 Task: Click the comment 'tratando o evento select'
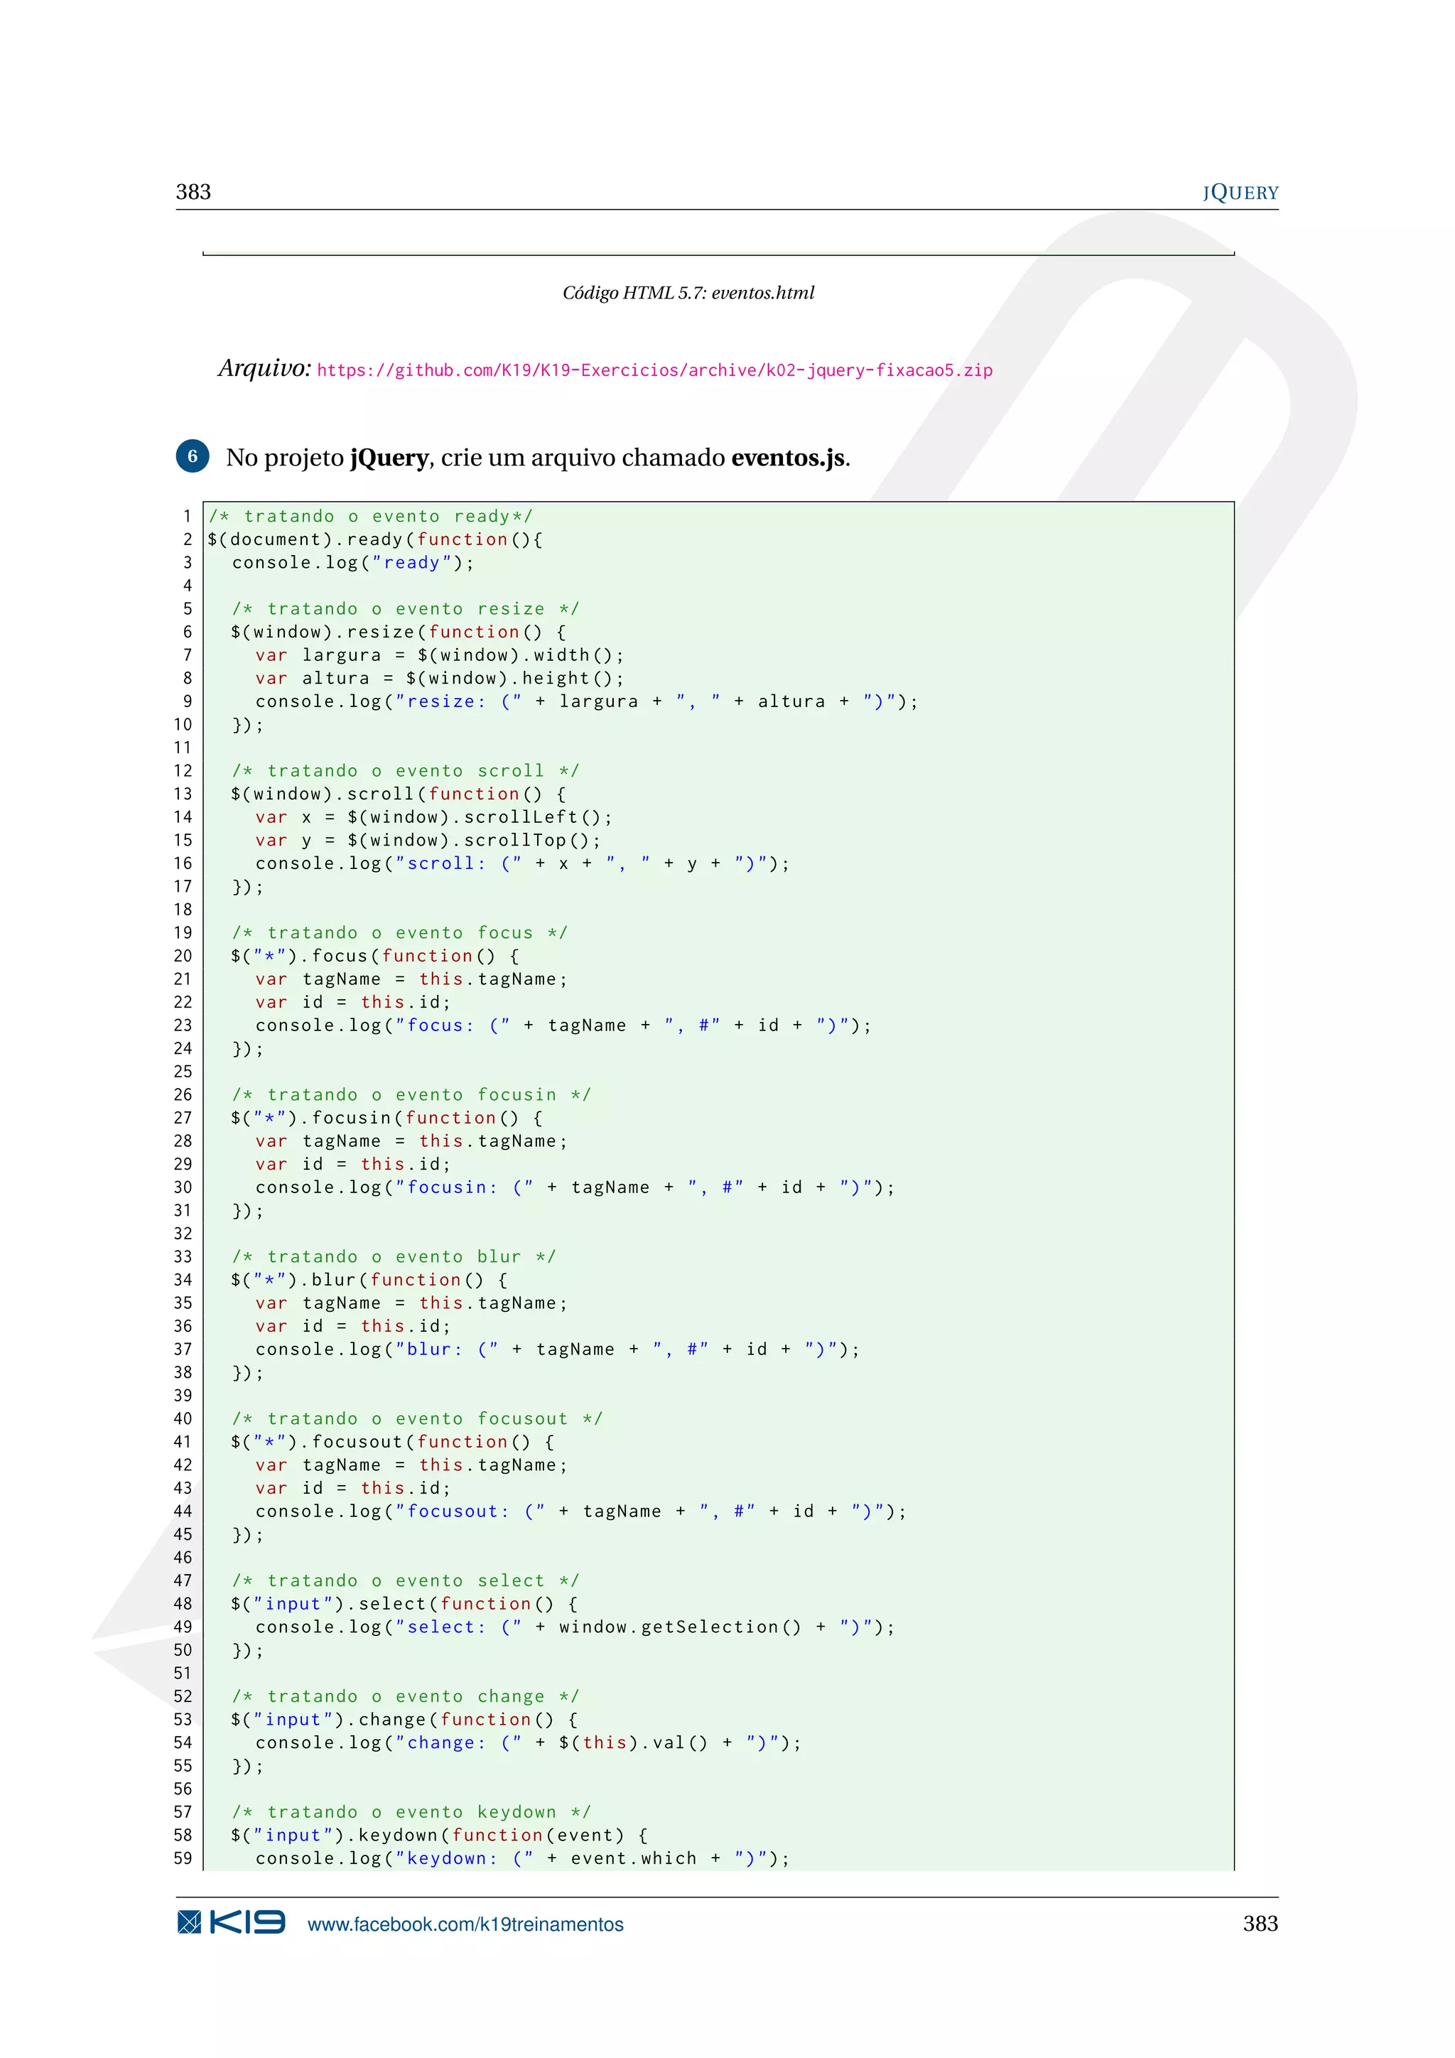tap(406, 1581)
